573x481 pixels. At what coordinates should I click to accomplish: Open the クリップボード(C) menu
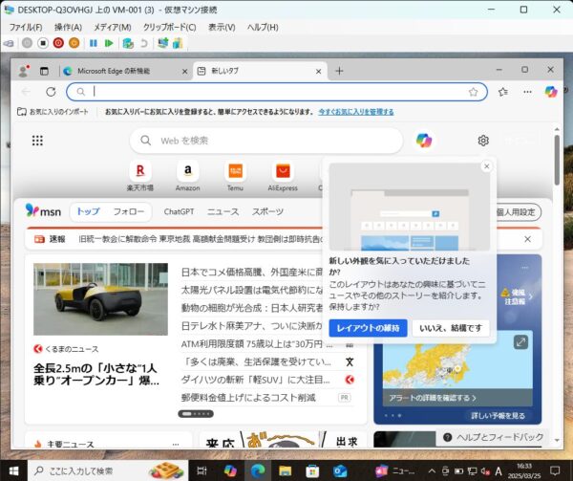click(170, 28)
